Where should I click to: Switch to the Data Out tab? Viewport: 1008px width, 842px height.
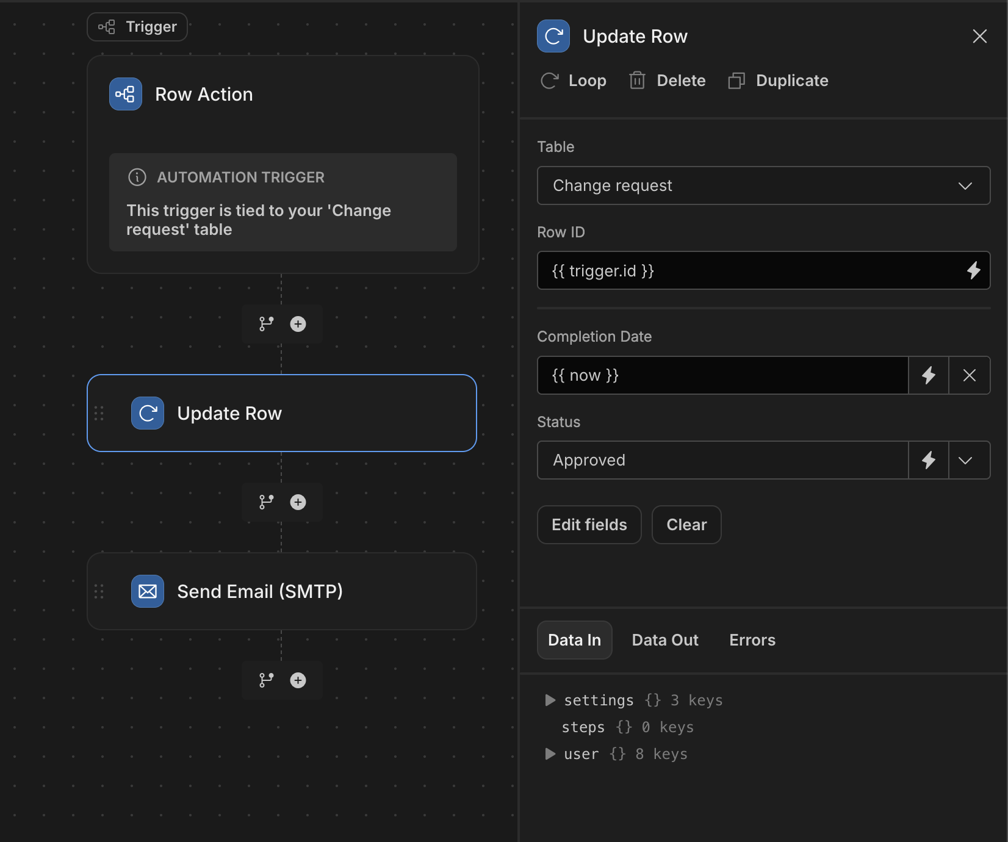[x=665, y=640]
